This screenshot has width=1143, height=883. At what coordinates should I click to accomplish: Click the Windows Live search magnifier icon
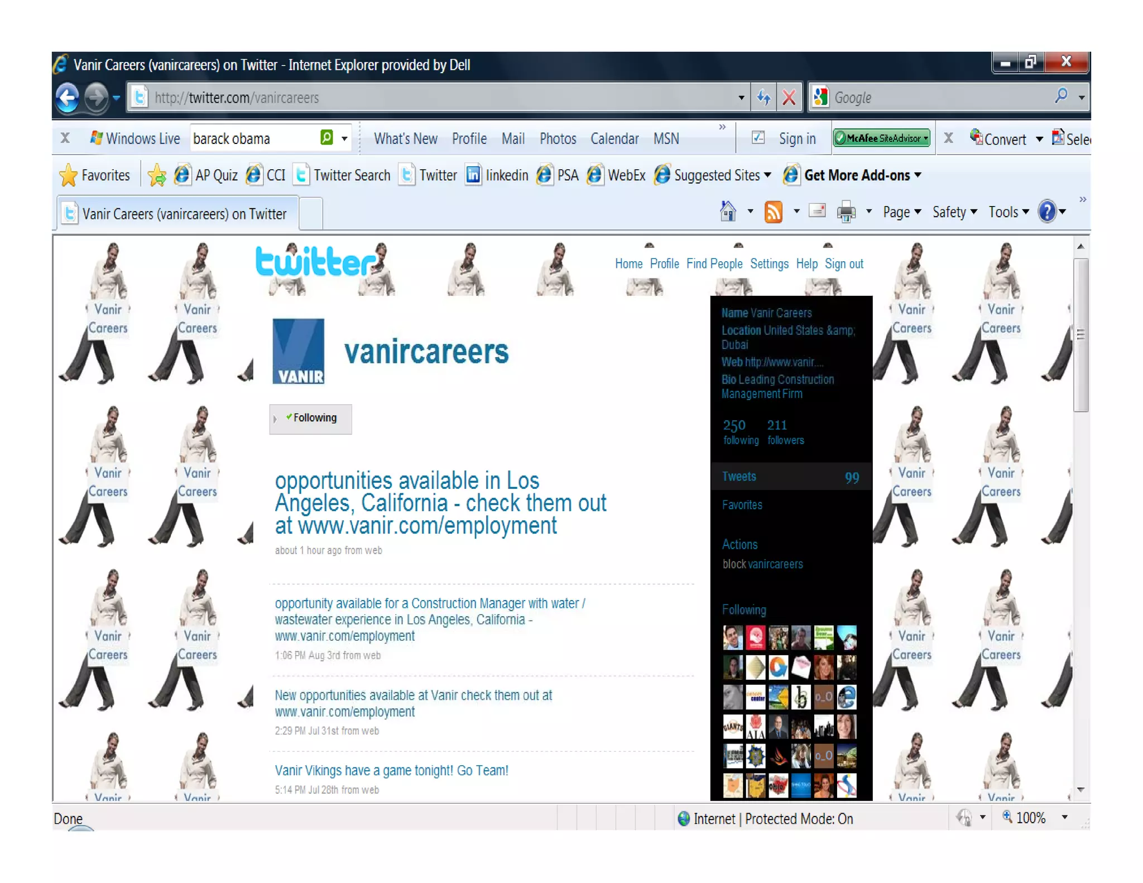326,138
